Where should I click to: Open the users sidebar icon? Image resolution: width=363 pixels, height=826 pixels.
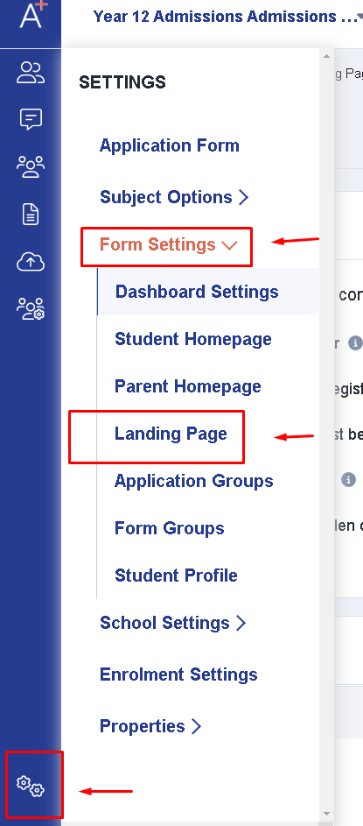[x=31, y=73]
